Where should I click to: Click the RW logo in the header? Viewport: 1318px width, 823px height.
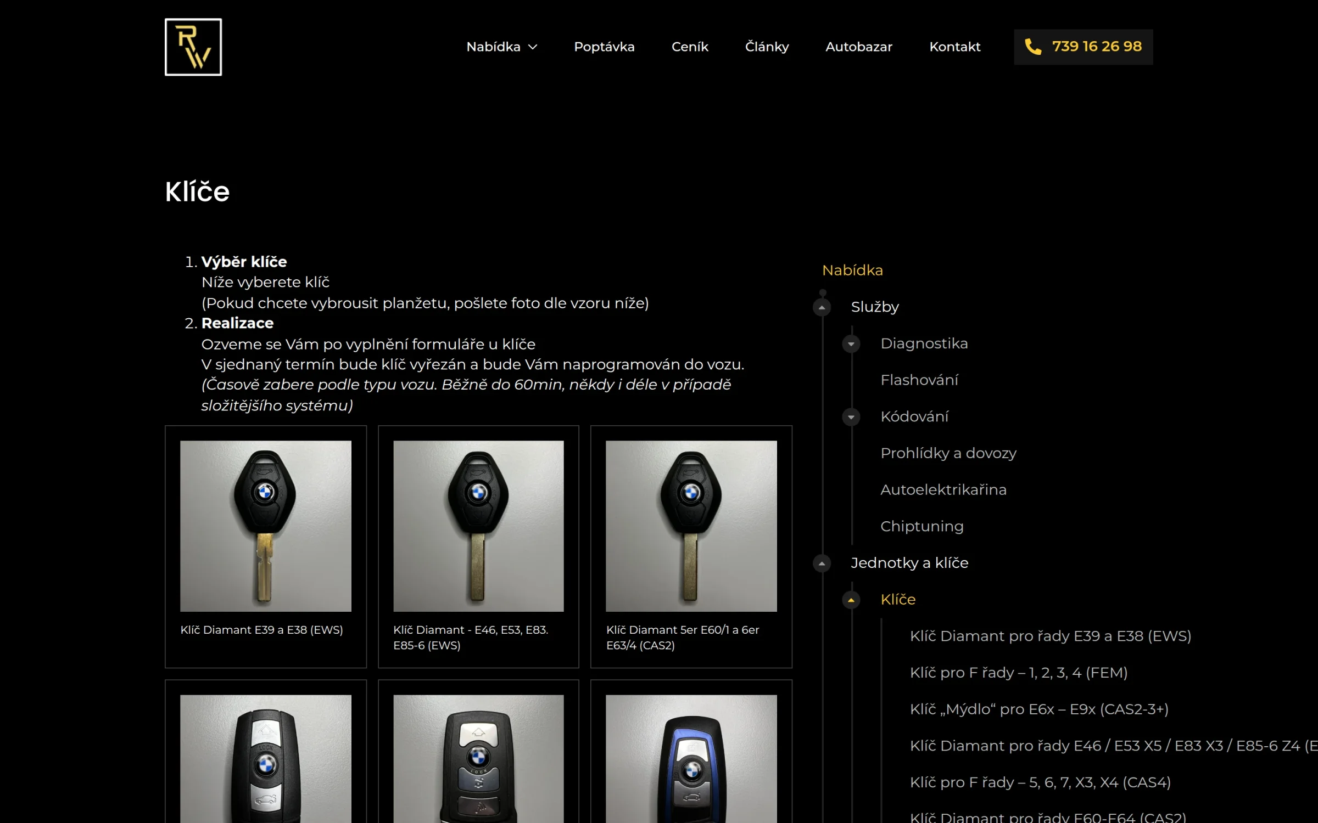pyautogui.click(x=193, y=47)
